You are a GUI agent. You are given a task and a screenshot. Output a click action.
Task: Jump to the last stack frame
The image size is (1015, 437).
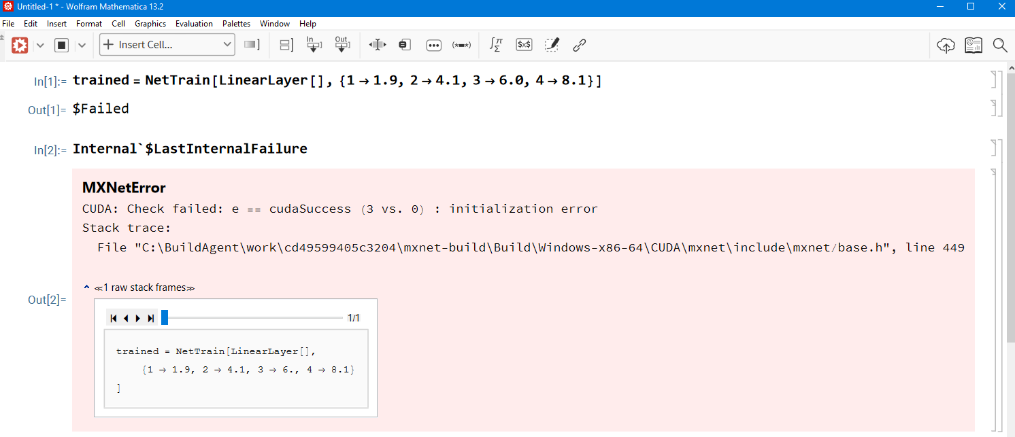[x=150, y=318]
